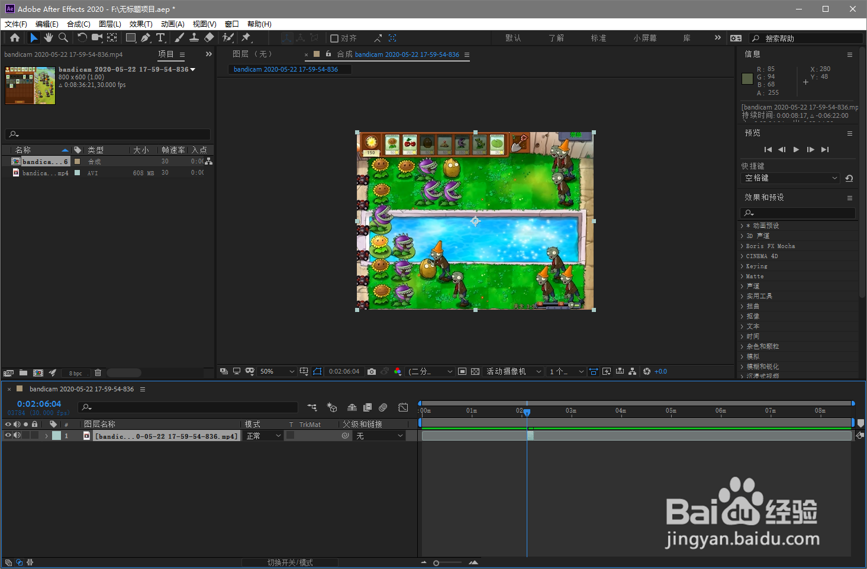Toggle frame blending switch in timeline
This screenshot has width=867, height=569.
click(x=368, y=407)
